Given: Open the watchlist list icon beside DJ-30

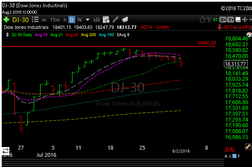Looking at the screenshot, I should [x=35, y=20].
